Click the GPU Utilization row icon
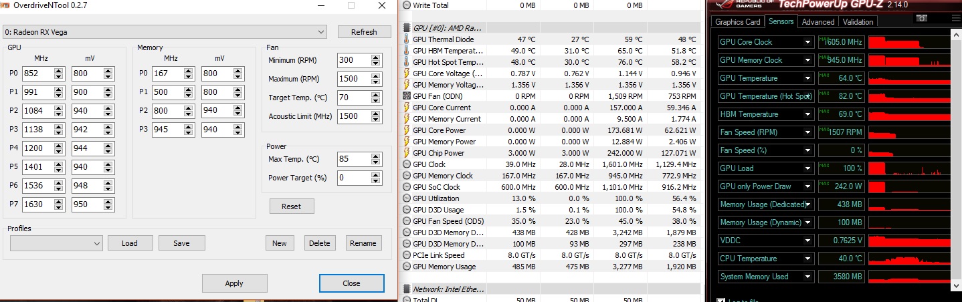This screenshot has height=302, width=962. [407, 198]
